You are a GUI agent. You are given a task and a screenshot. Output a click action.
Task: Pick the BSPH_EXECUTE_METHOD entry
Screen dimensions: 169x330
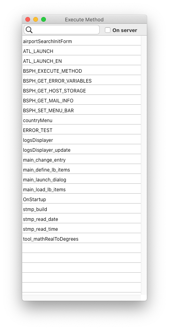(x=82, y=71)
